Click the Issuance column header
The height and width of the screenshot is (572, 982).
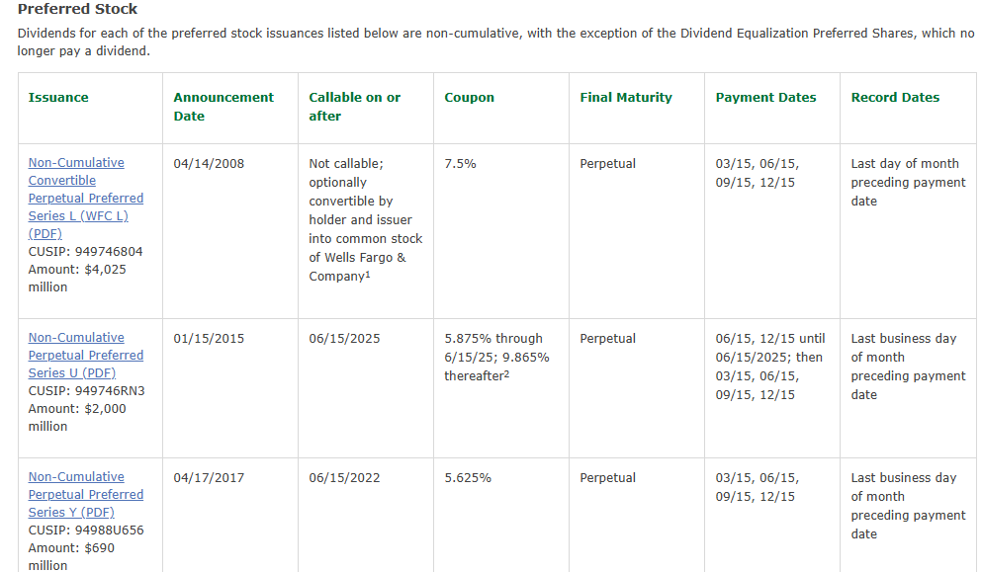click(58, 98)
